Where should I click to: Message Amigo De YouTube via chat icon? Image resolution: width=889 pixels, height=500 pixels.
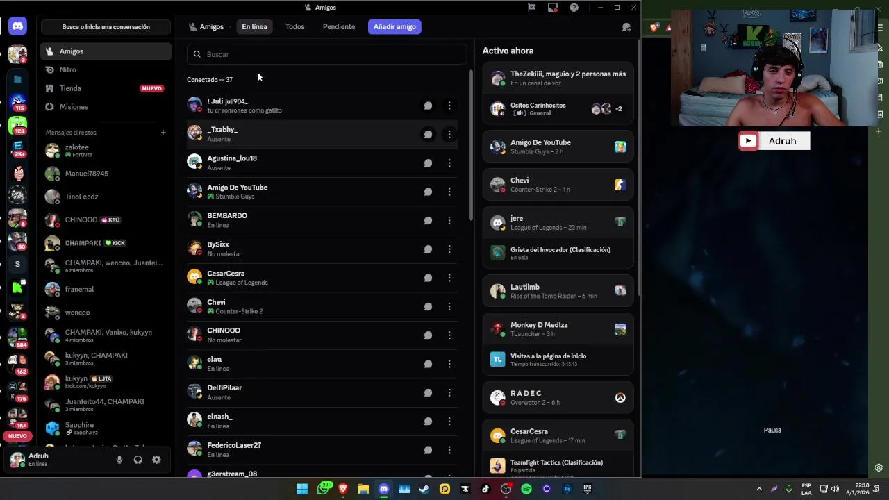[428, 192]
